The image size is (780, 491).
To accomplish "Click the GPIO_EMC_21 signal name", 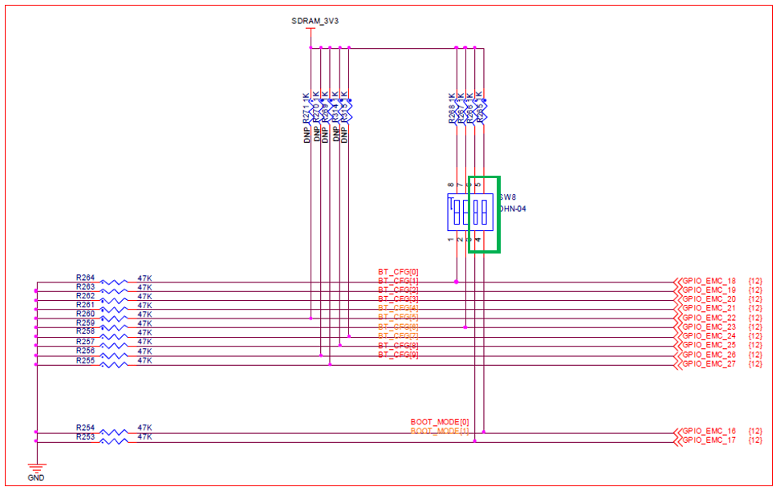I will click(x=709, y=308).
